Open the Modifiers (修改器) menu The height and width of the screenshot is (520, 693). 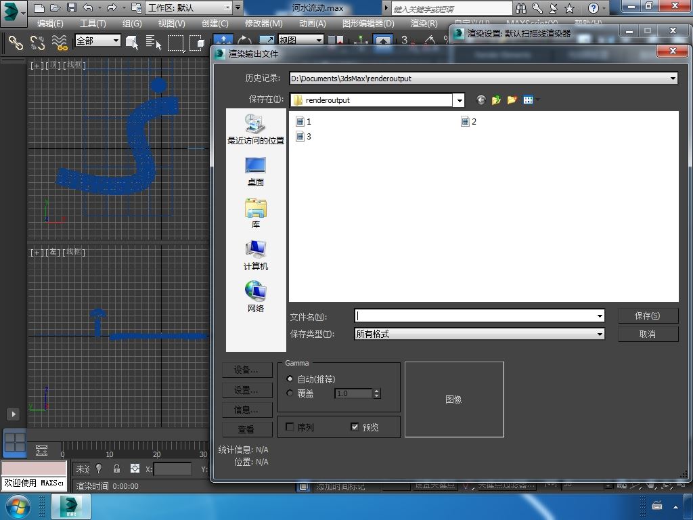pos(263,24)
